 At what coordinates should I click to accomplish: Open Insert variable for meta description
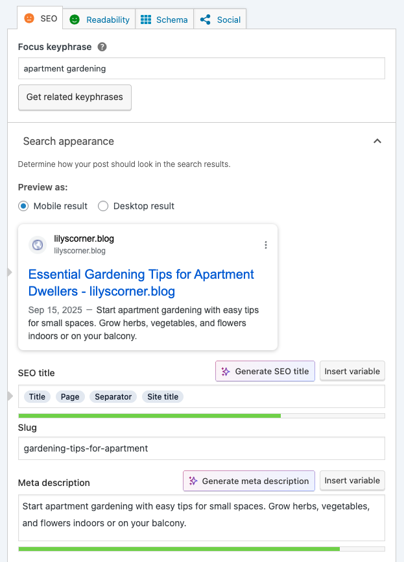pos(352,481)
